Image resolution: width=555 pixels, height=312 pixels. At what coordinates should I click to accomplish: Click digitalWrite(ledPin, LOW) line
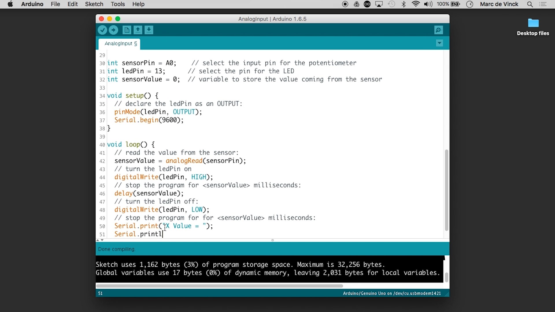click(162, 210)
